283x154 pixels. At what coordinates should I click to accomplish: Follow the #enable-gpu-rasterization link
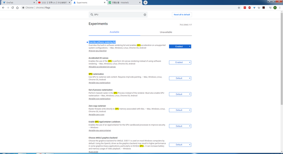point(99,83)
